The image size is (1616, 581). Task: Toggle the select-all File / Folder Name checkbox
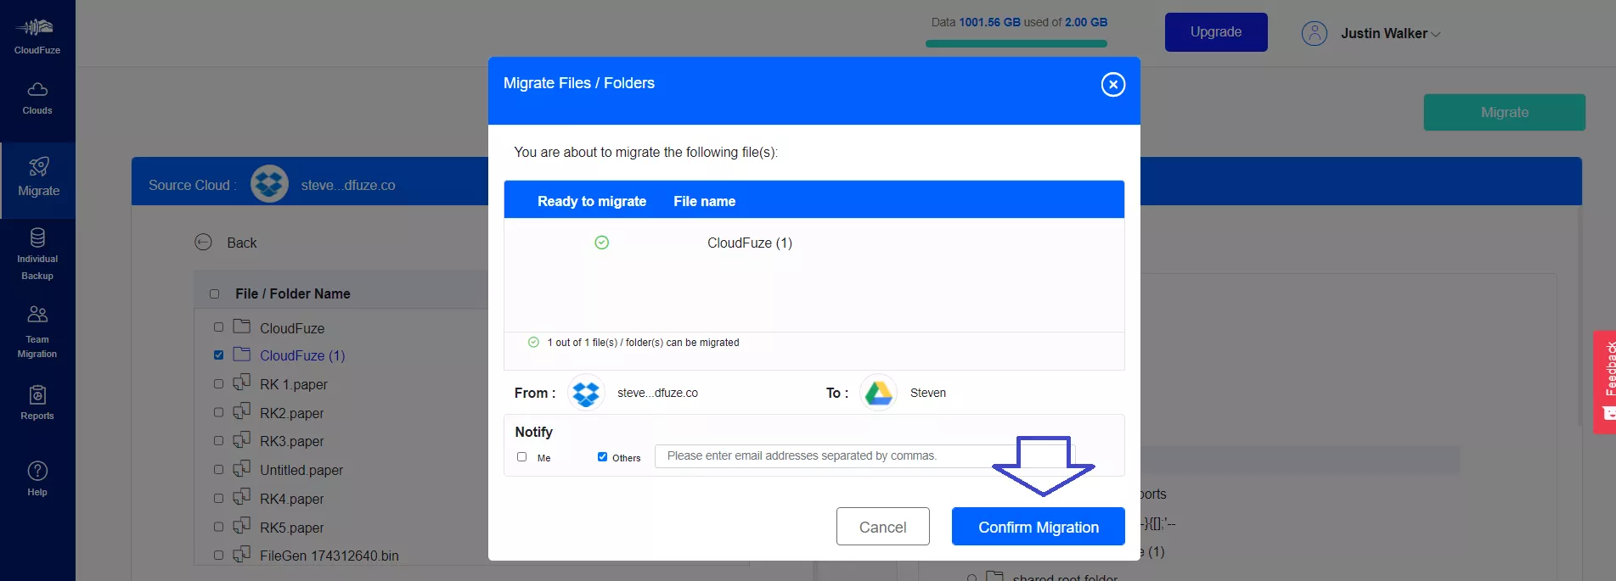(x=214, y=293)
